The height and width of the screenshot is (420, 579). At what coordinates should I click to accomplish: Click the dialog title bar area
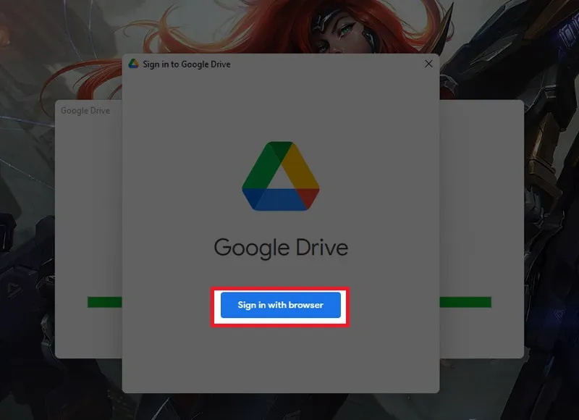tap(326, 64)
